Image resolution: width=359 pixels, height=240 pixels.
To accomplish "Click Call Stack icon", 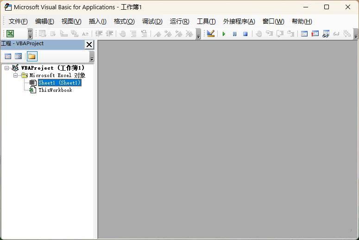I will tap(347, 34).
